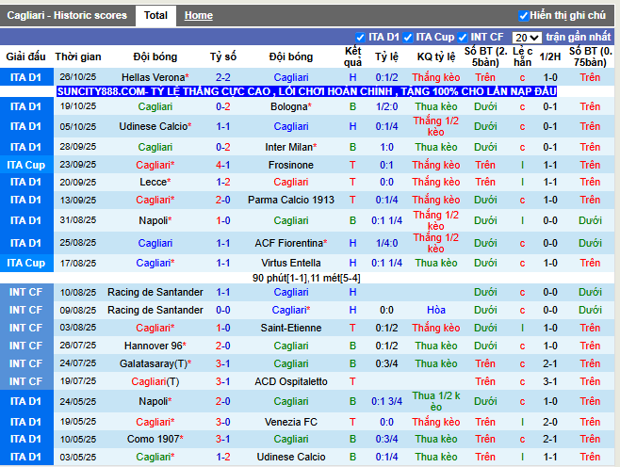Click the Venezia FC team name

291,422
